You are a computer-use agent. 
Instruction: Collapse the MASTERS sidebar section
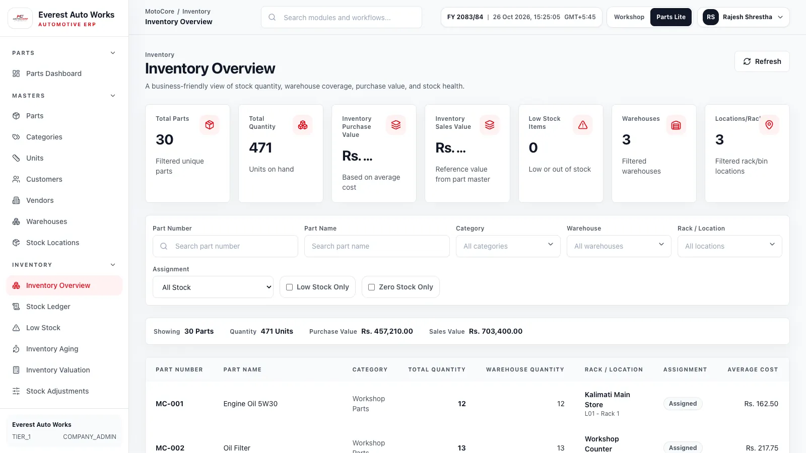(113, 96)
